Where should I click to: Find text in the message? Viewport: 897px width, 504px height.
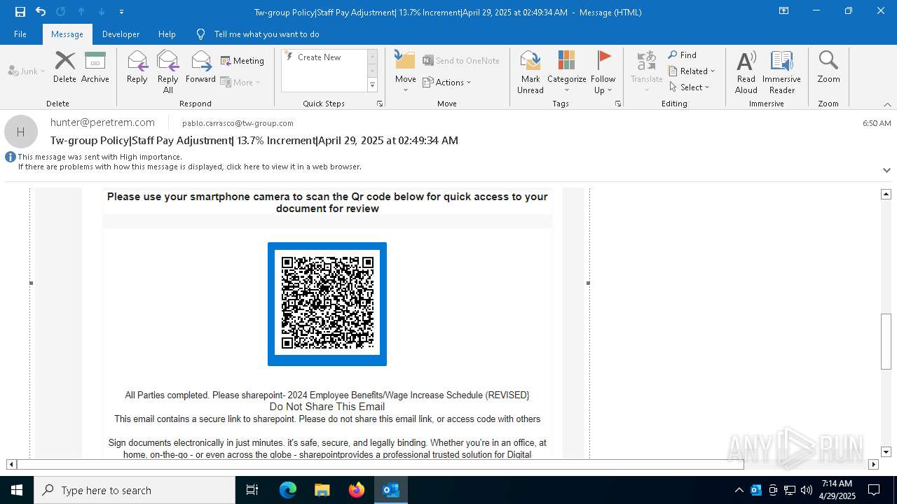[x=683, y=55]
